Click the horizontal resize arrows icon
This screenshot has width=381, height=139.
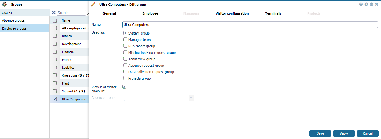point(371,4)
